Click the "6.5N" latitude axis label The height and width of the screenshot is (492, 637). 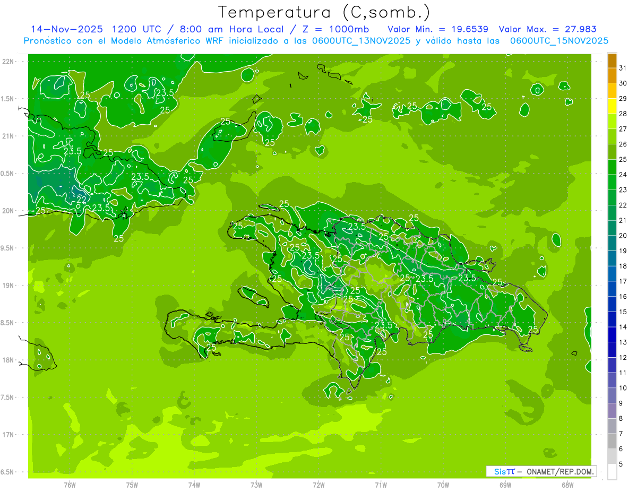point(7,472)
